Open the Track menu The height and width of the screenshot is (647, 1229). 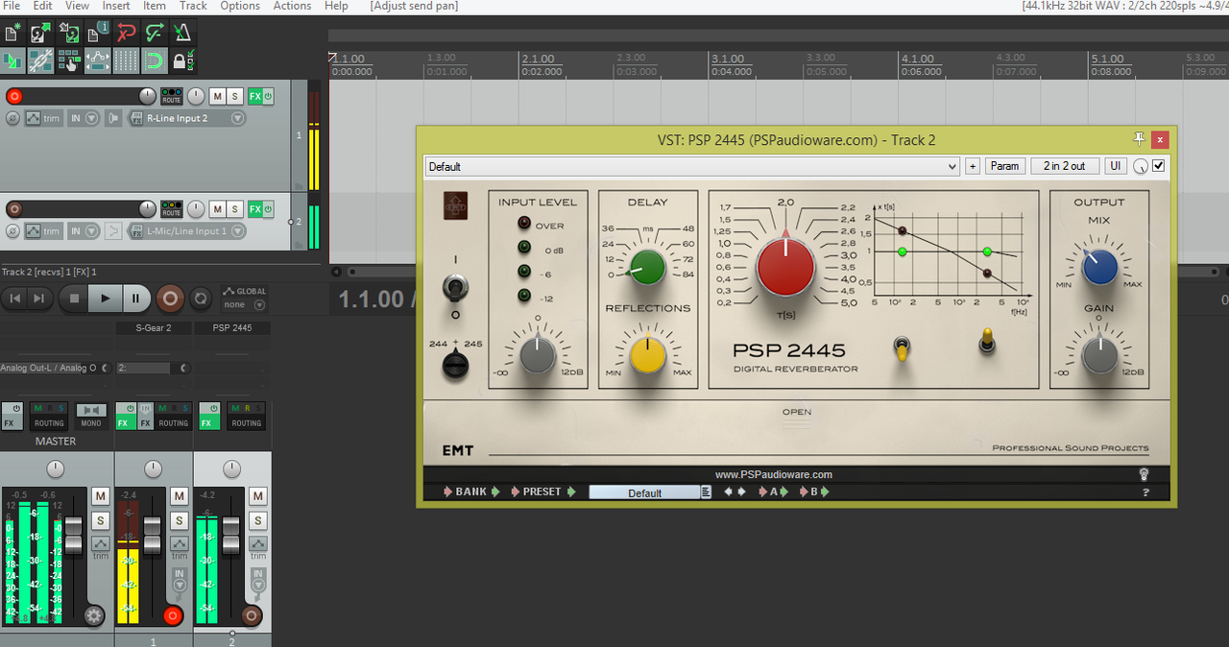pos(193,6)
